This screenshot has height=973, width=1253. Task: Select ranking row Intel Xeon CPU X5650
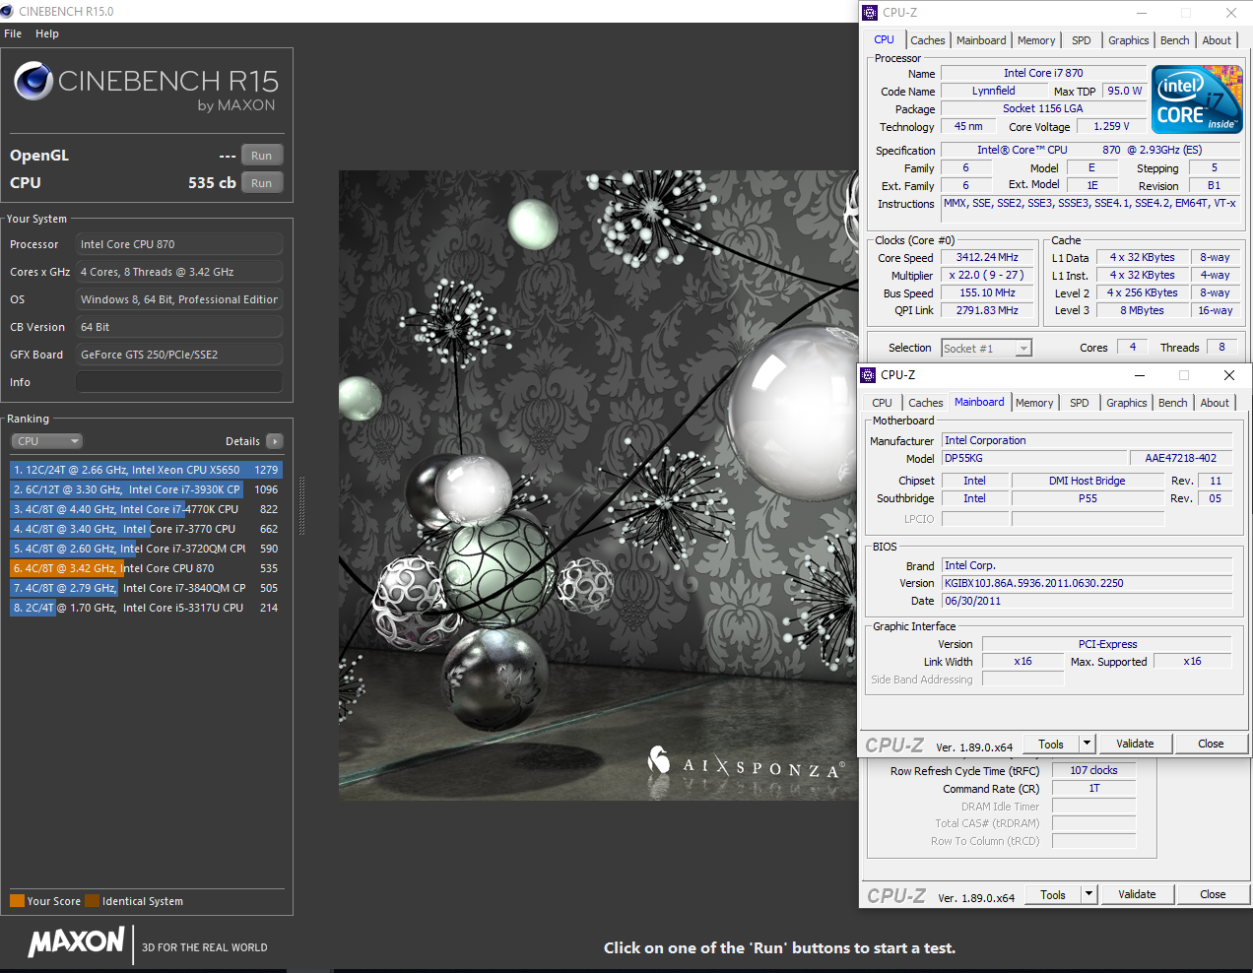tap(146, 470)
